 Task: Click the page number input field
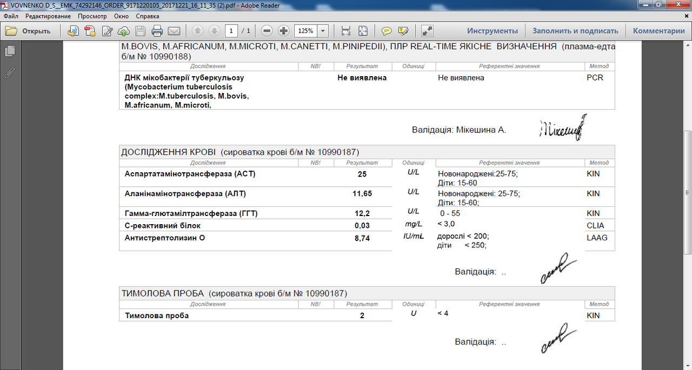point(232,31)
